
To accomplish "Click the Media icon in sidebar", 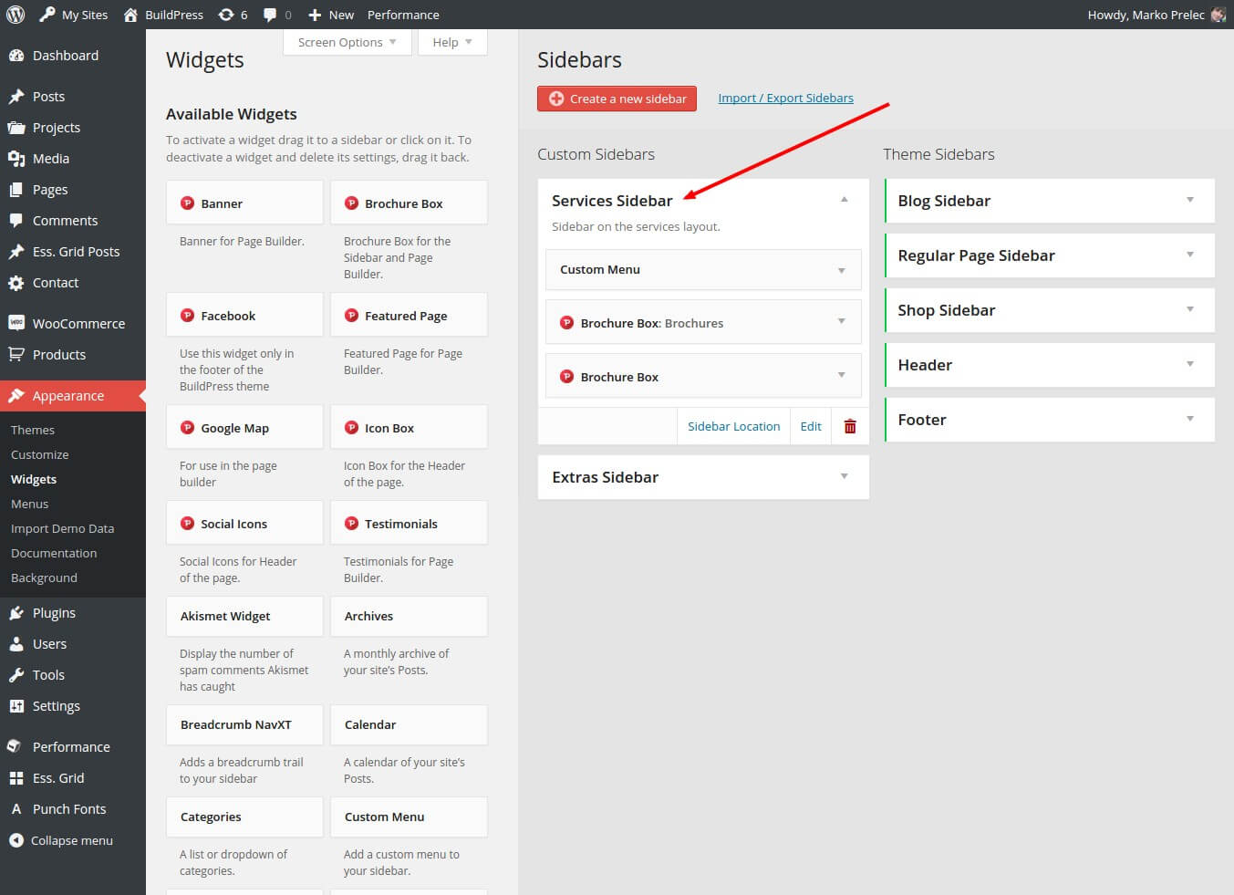I will [x=16, y=159].
